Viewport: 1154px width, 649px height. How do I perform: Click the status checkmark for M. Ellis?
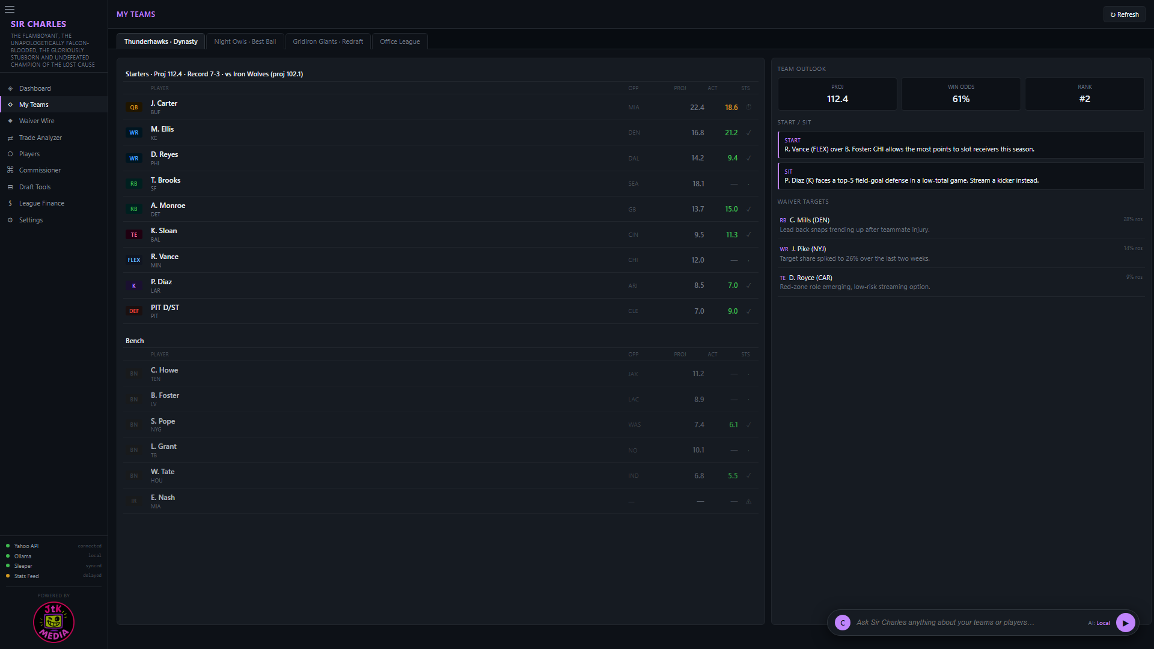(749, 133)
